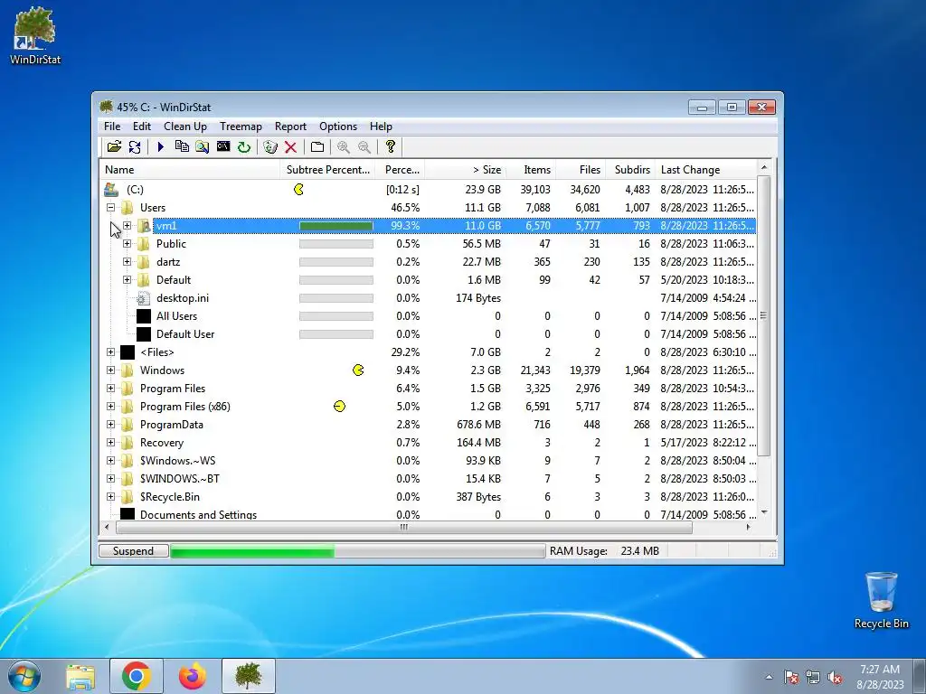The width and height of the screenshot is (926, 694).
Task: Open the File menu
Action: (x=112, y=127)
